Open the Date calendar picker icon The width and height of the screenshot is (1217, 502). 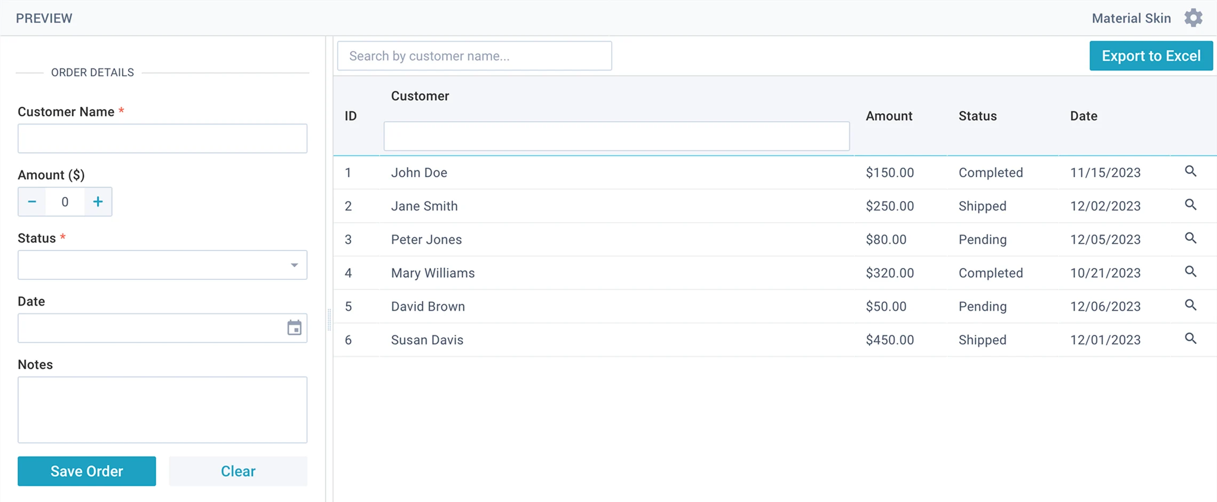[x=294, y=328]
